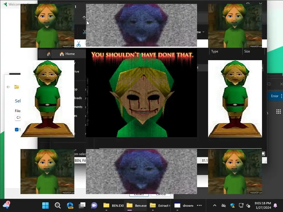The image size is (283, 212).
Task: Select the 'ments' Documents sidebar item
Action: 78,107
